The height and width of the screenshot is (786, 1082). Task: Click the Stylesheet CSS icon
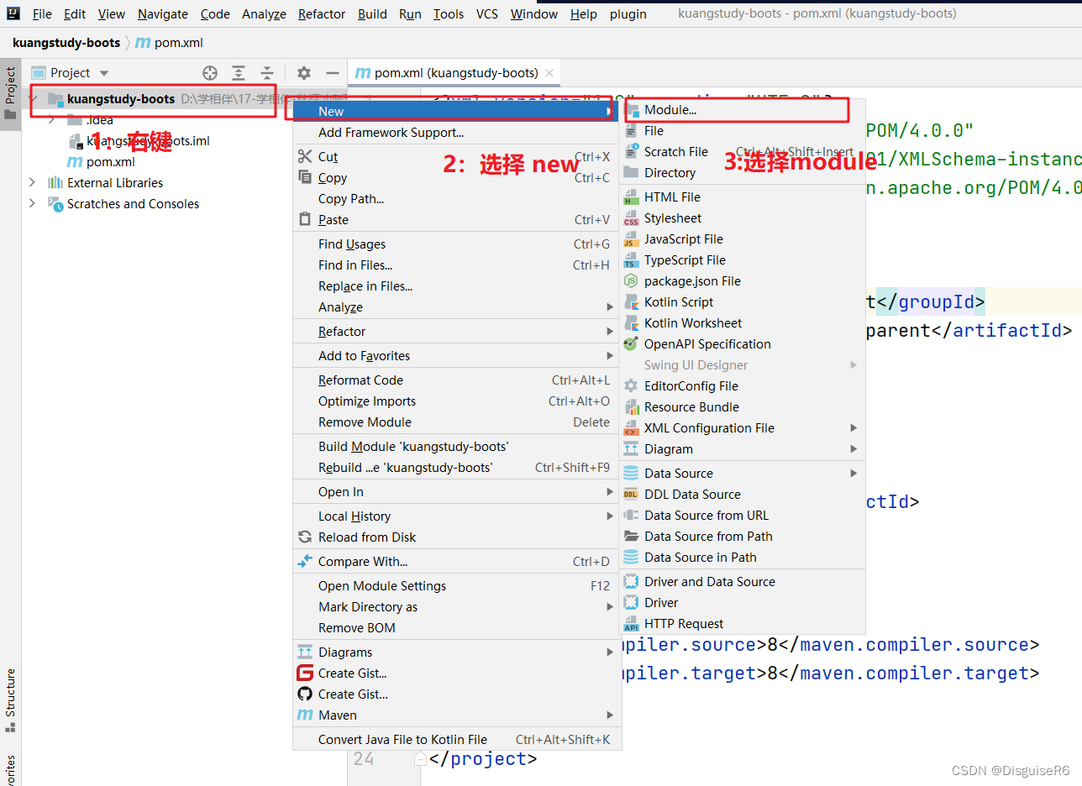click(x=631, y=218)
